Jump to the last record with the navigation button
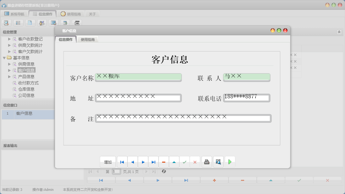 coord(153,162)
